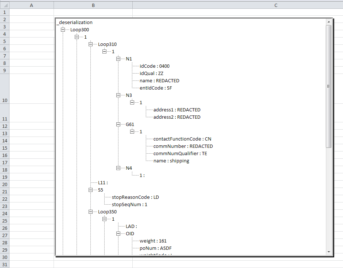This screenshot has width=343, height=268.
Task: Select the L11 : tree item
Action: [103, 182]
